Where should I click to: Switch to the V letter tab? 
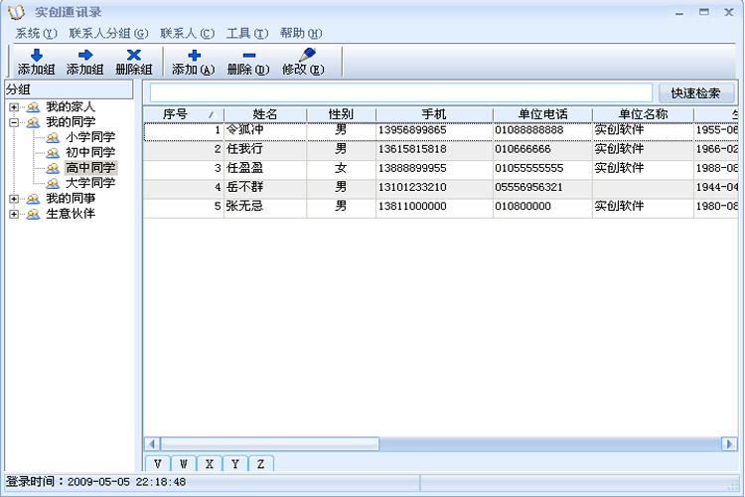click(158, 464)
